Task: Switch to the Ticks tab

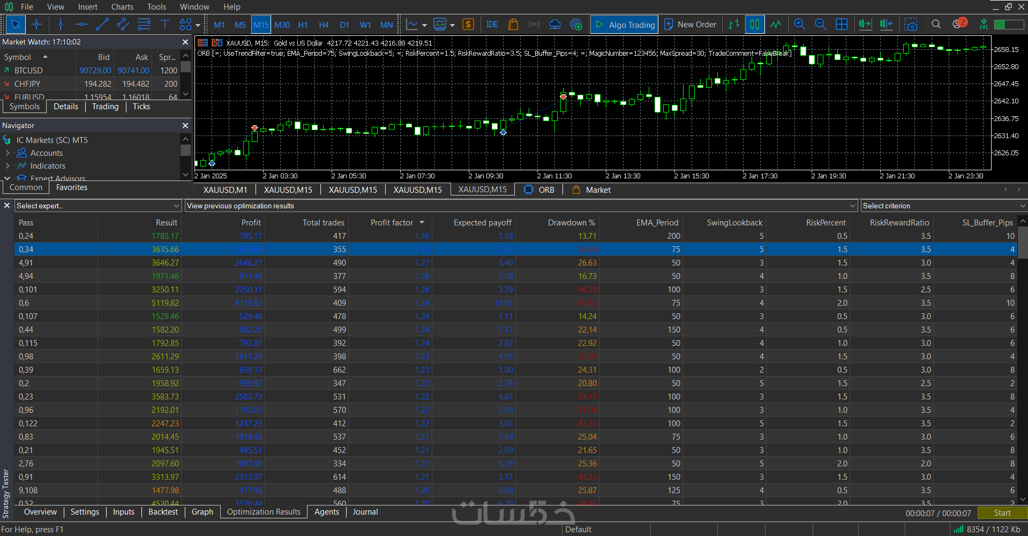Action: (x=141, y=107)
